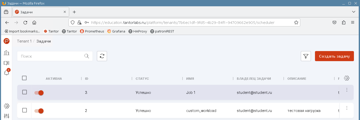Open the buildings icon in sidebar
The height and width of the screenshot is (120, 360).
tap(7, 53)
